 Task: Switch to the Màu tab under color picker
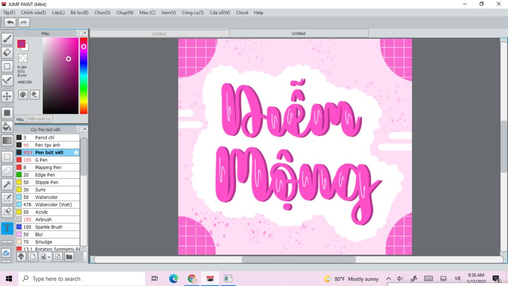(x=20, y=119)
